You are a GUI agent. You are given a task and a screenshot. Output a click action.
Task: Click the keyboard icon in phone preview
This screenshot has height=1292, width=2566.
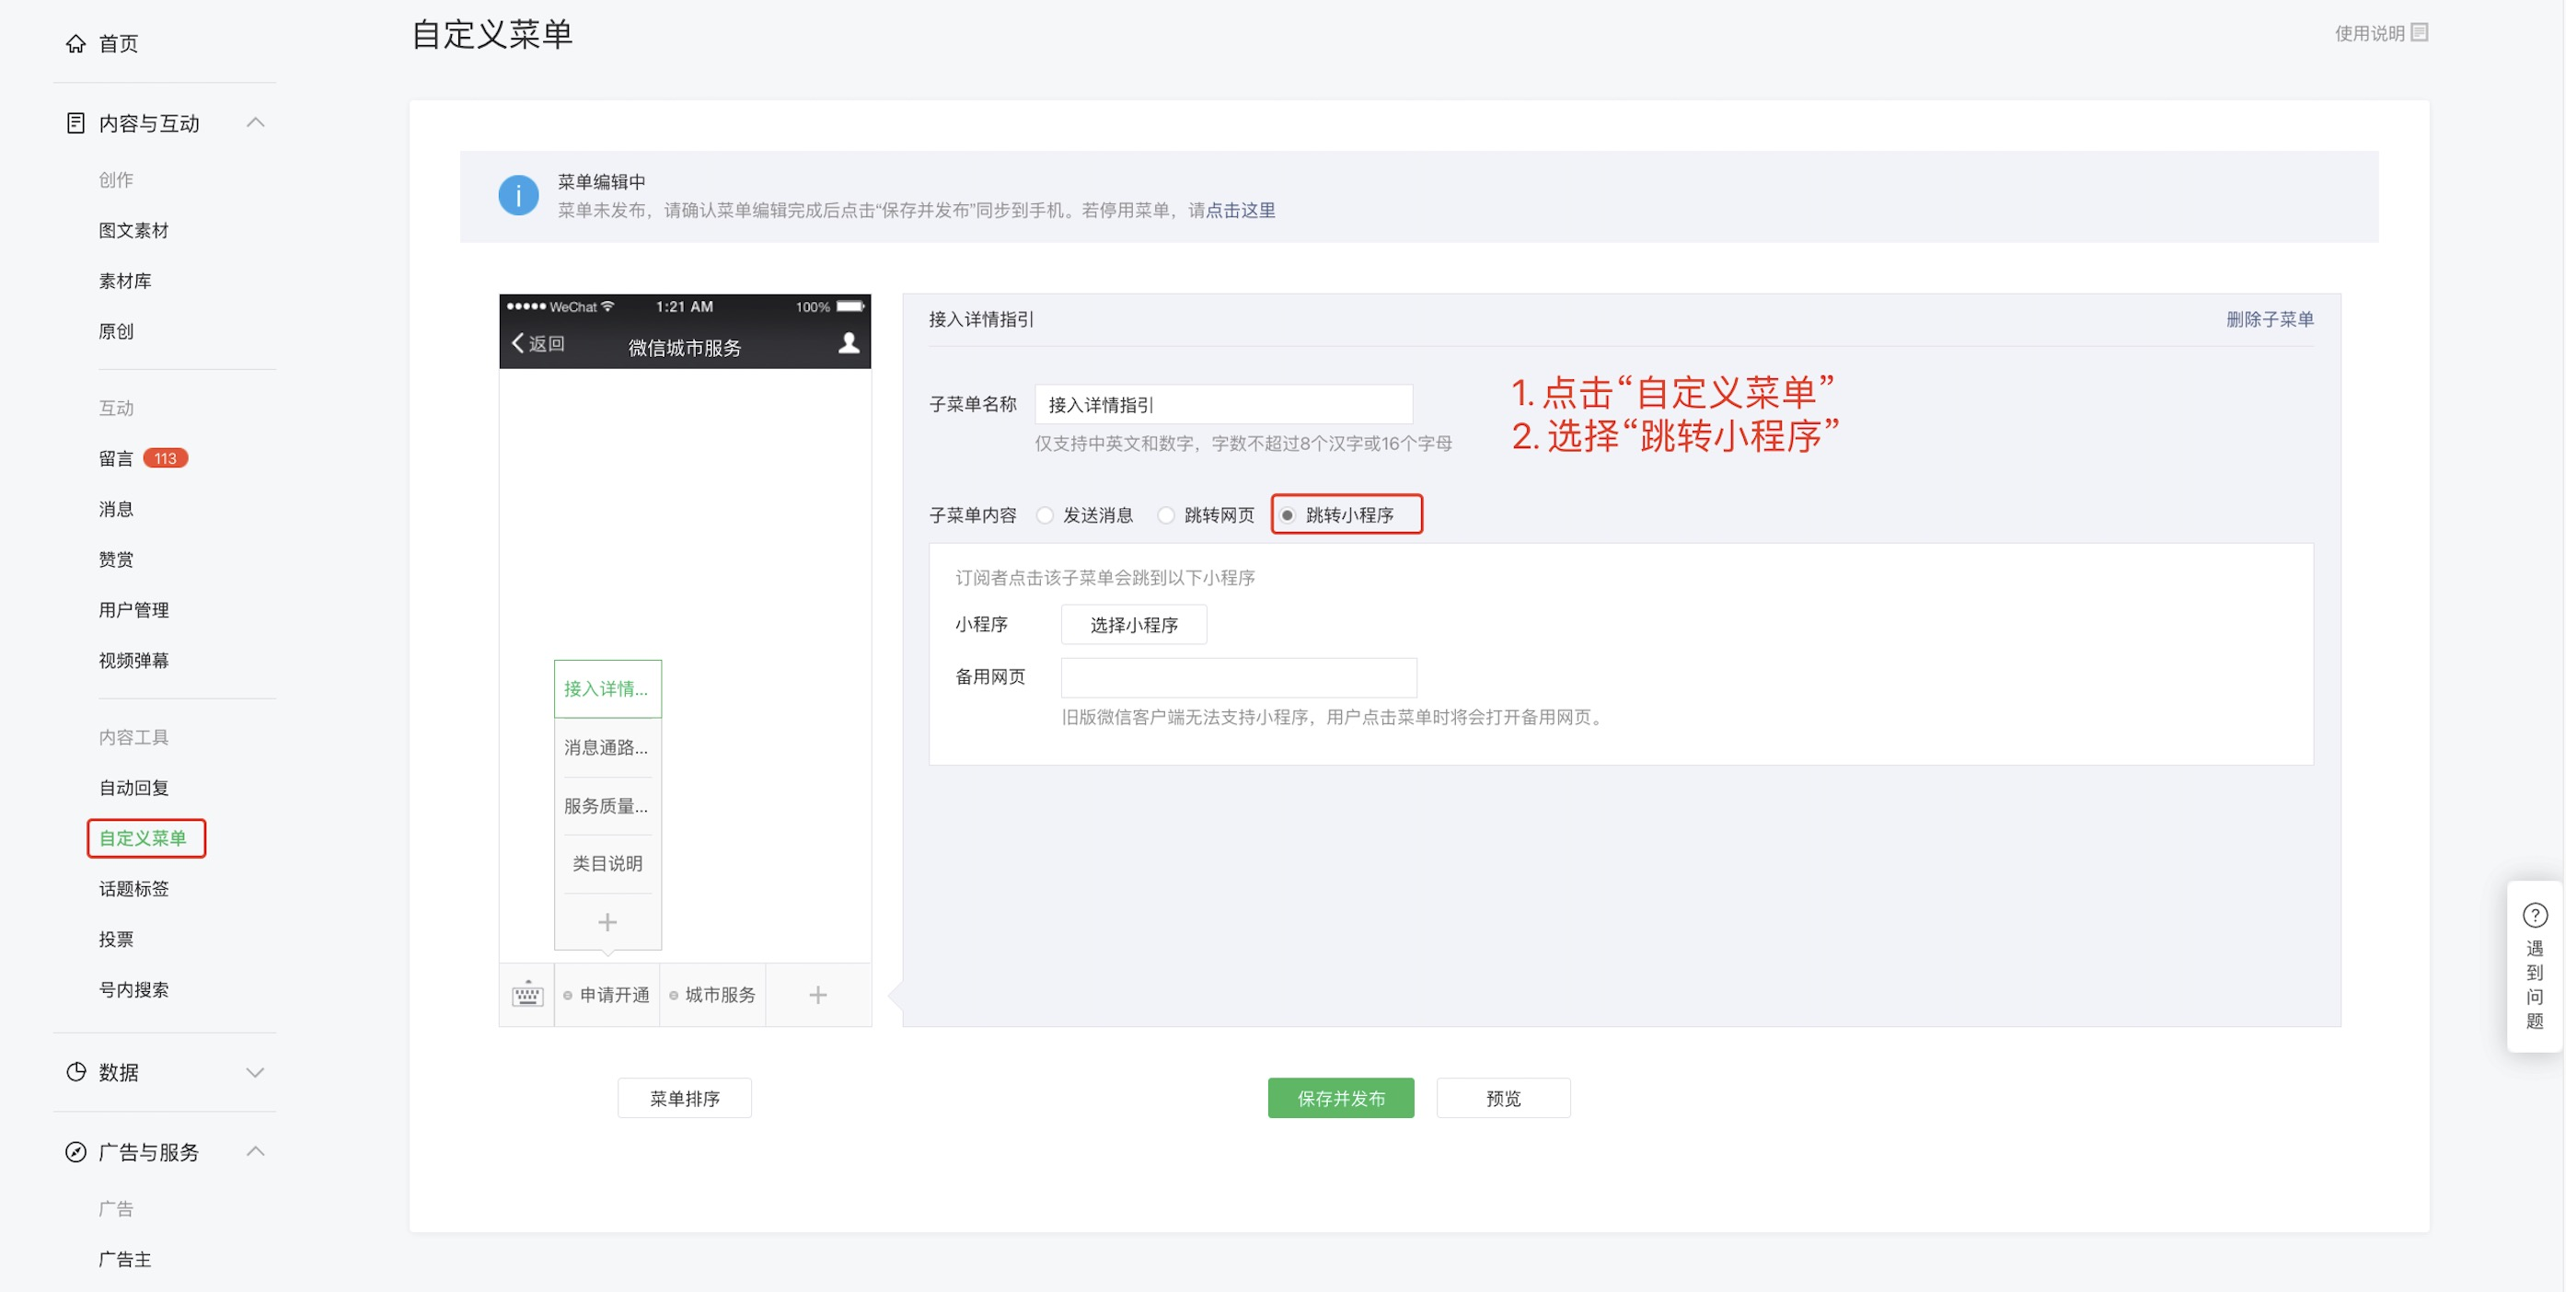[x=527, y=994]
